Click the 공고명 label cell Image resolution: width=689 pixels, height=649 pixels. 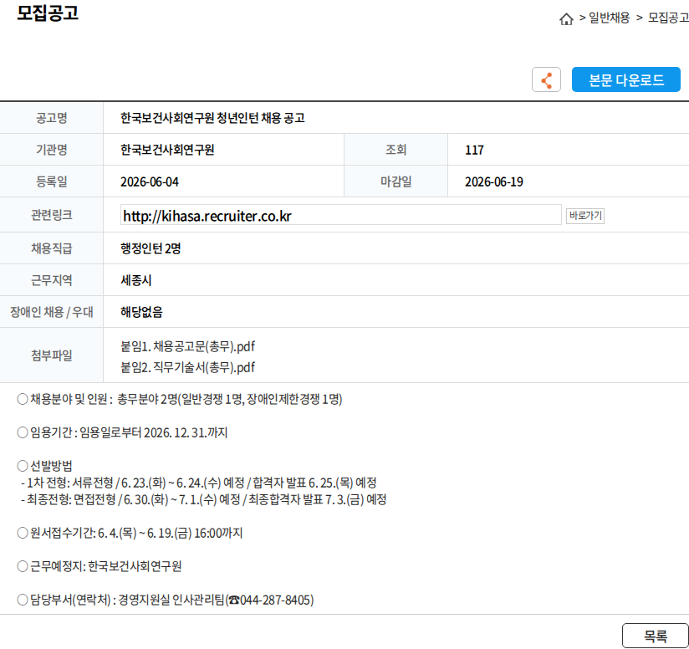51,118
